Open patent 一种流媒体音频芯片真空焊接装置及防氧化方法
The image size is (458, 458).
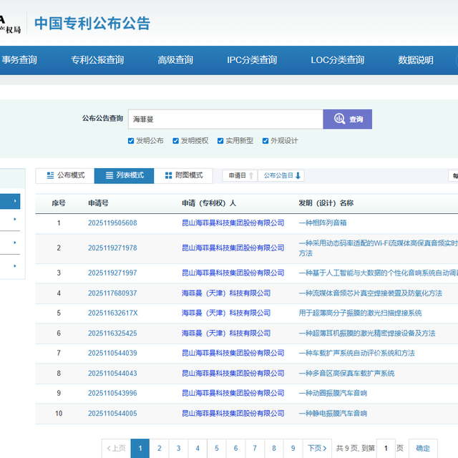(x=371, y=293)
